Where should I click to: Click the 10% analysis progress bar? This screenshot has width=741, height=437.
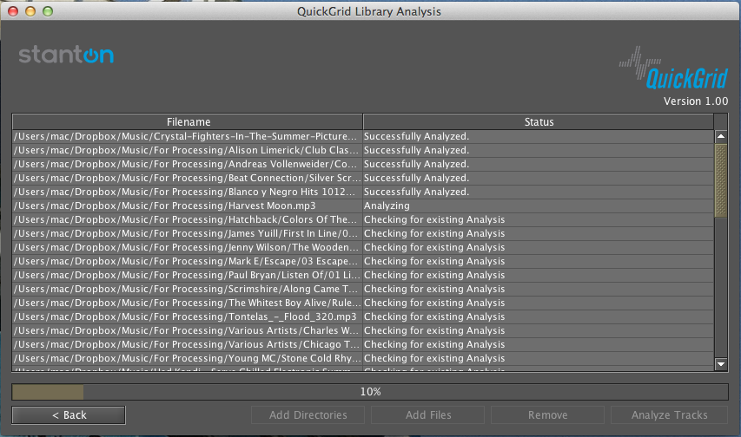(370, 392)
